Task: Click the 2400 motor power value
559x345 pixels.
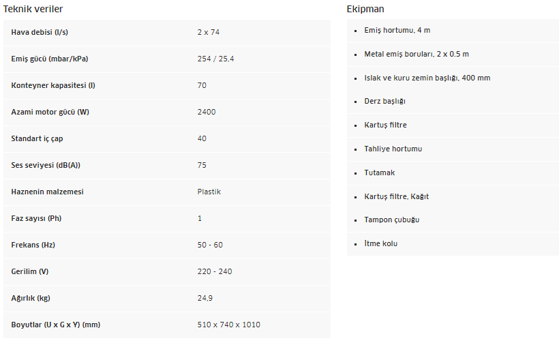Action: coord(207,112)
